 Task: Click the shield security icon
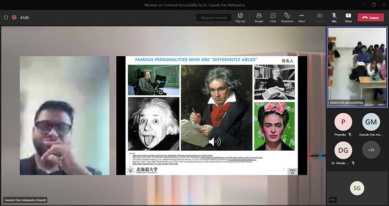click(6, 17)
